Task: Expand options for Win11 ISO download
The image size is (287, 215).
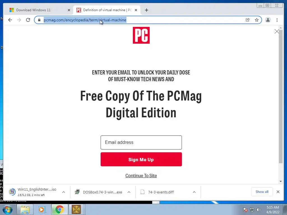Action: tap(64, 192)
